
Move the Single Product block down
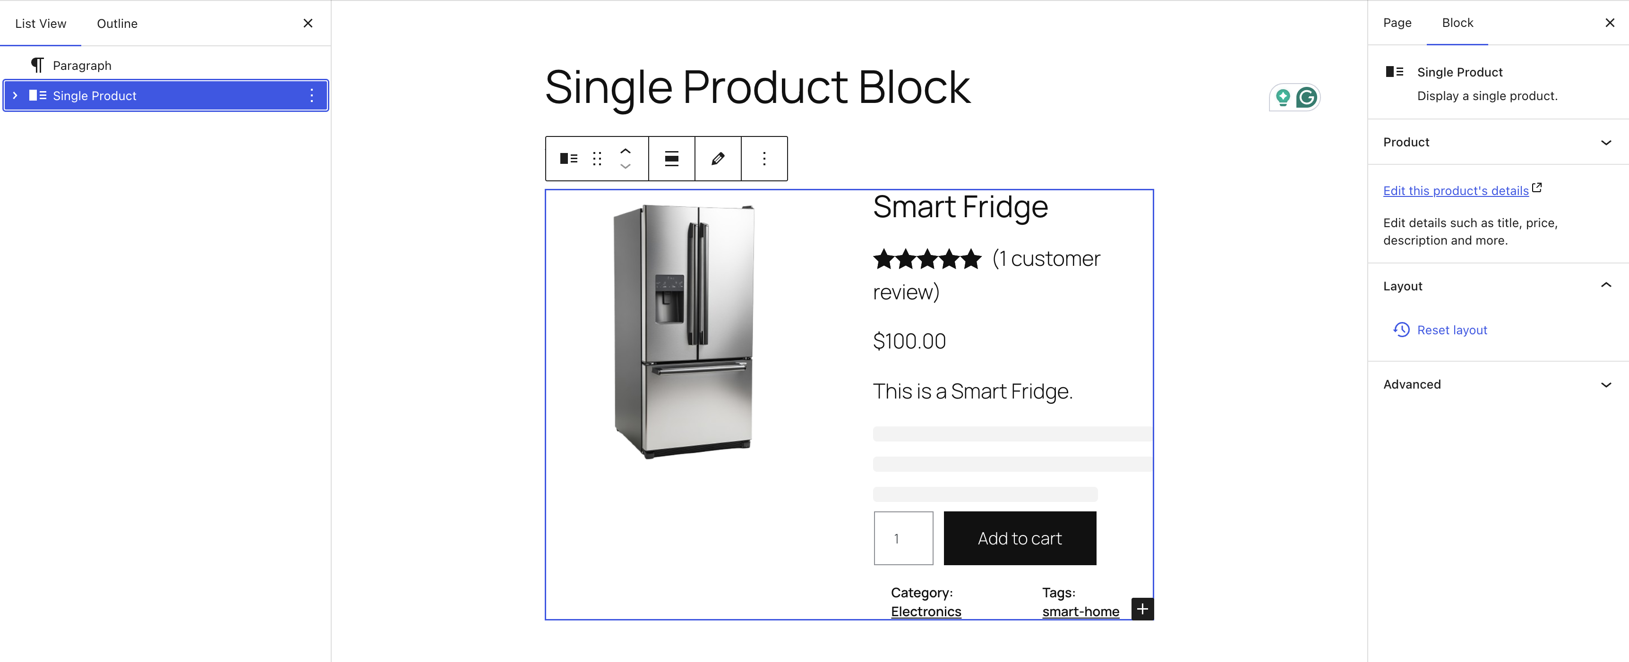(x=626, y=167)
